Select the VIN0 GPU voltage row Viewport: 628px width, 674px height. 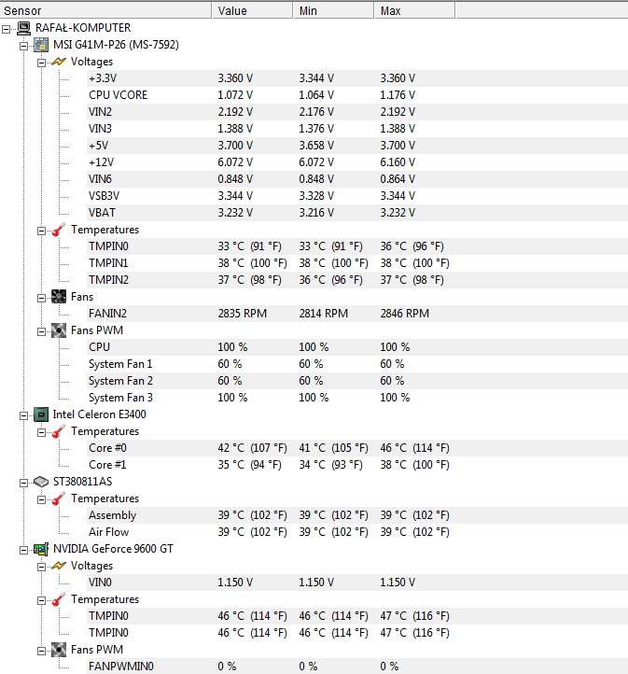pos(357,583)
